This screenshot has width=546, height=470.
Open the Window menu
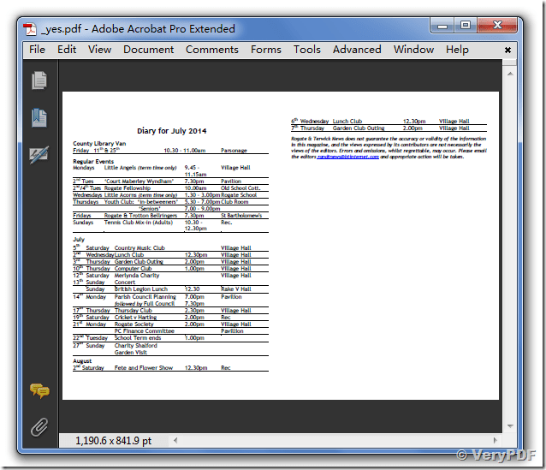[x=413, y=50]
